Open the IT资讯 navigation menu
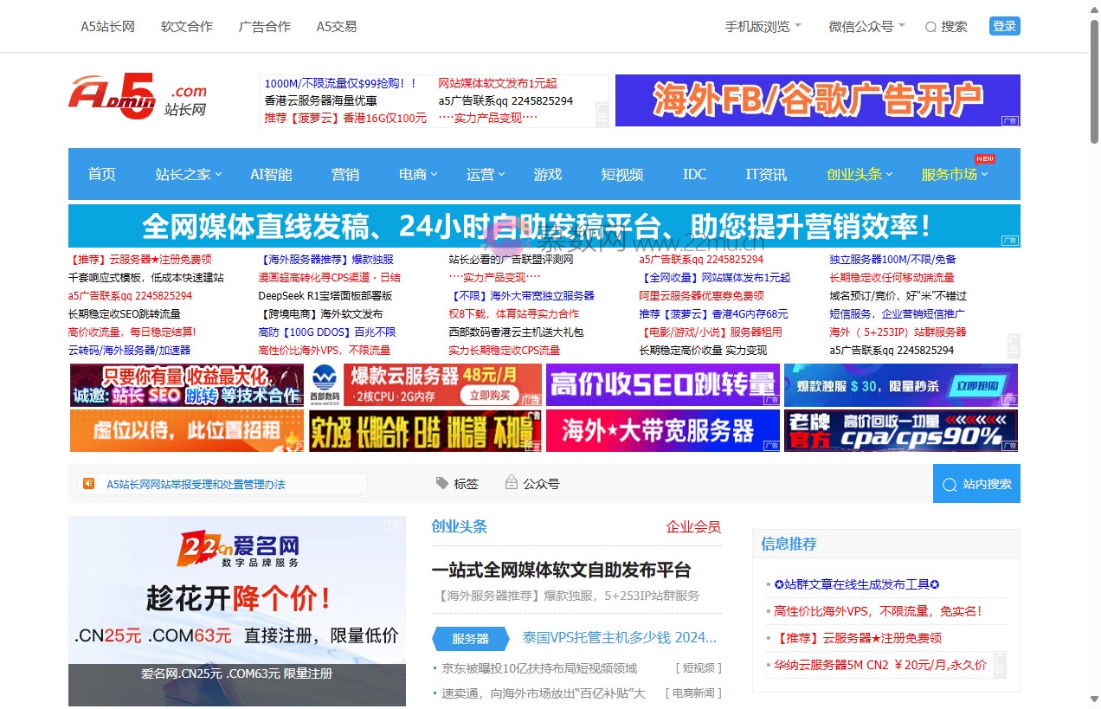 click(765, 174)
